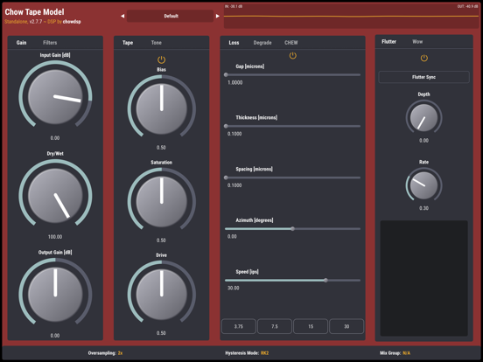Click the Azimuth degrees slider handle
The width and height of the screenshot is (483, 362).
(x=292, y=229)
